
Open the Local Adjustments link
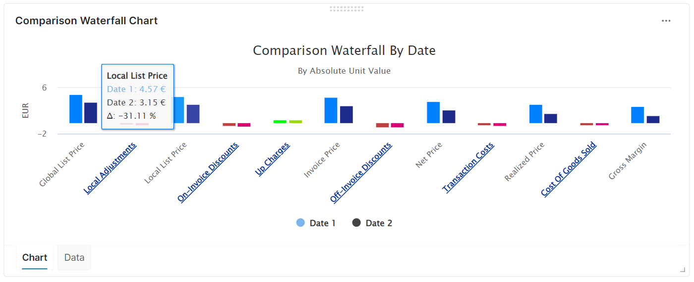[110, 168]
